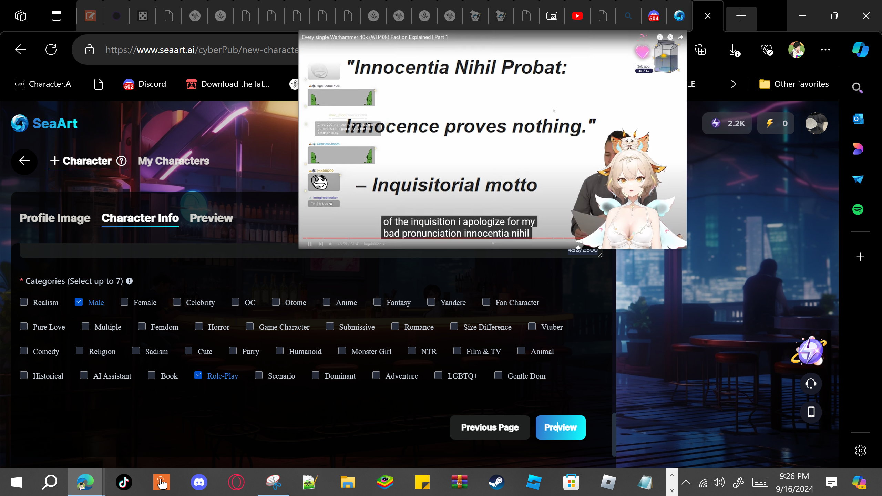Image resolution: width=882 pixels, height=496 pixels.
Task: Open the Edge profile picture
Action: (796, 50)
